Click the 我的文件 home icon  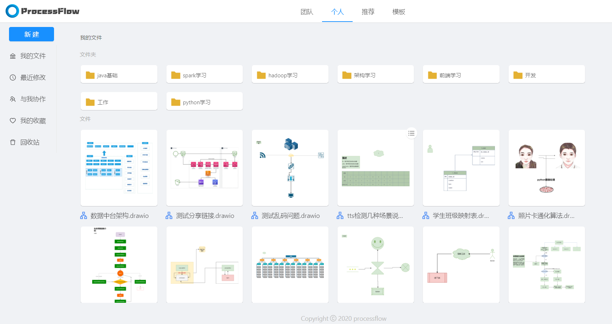(13, 56)
